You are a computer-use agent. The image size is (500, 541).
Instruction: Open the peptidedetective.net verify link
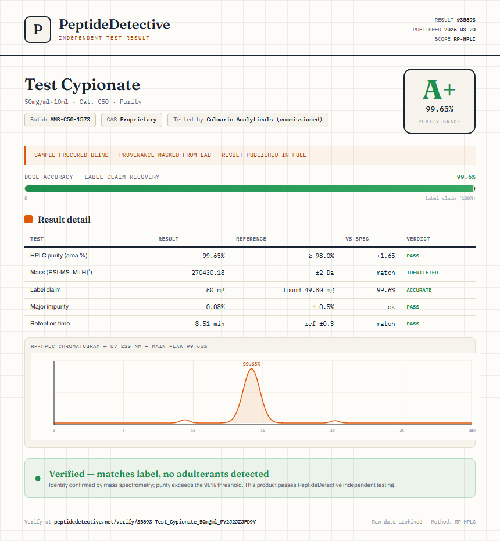tap(155, 522)
